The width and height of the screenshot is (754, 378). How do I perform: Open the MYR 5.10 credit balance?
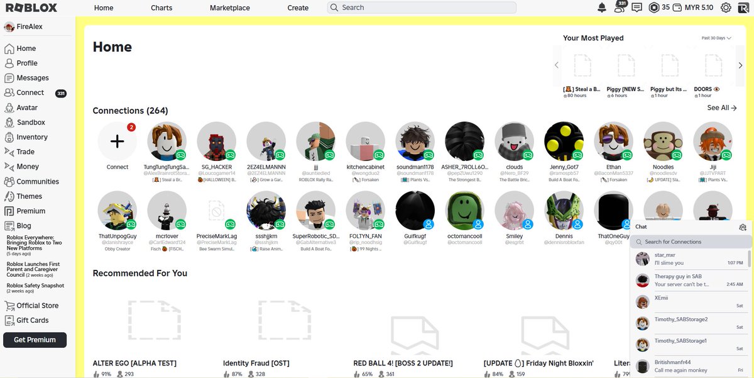(x=693, y=8)
